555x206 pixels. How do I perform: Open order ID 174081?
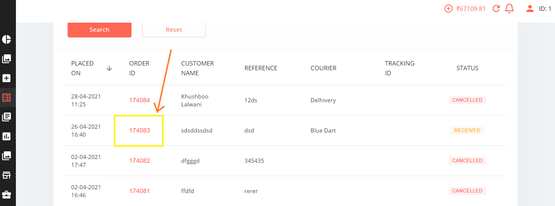point(139,191)
